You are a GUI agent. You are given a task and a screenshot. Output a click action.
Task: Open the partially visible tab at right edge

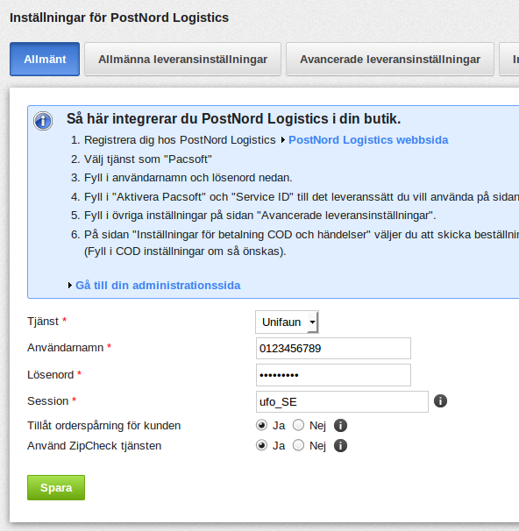click(x=509, y=59)
